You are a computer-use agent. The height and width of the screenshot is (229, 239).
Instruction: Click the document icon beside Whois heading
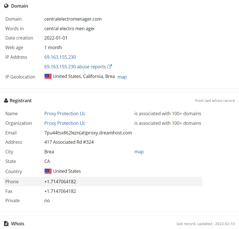coord(6,224)
